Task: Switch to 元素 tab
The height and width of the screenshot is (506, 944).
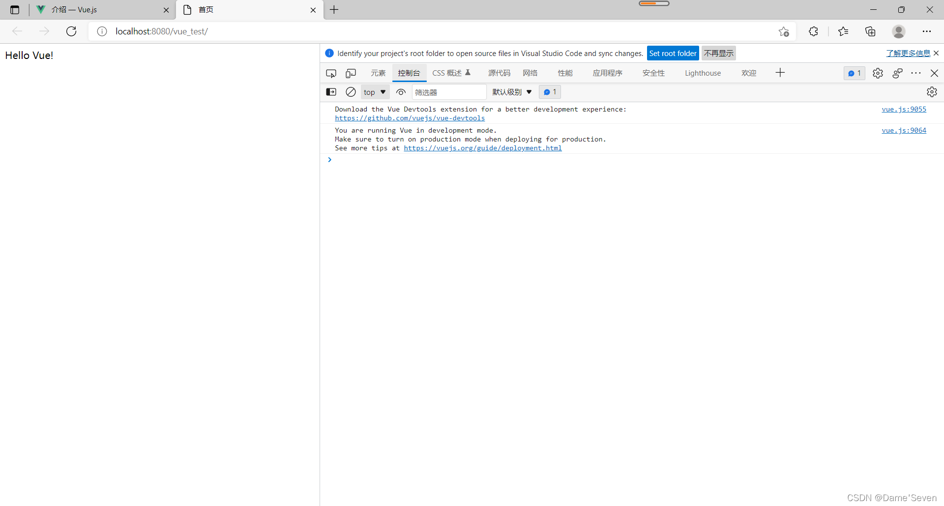Action: click(378, 73)
